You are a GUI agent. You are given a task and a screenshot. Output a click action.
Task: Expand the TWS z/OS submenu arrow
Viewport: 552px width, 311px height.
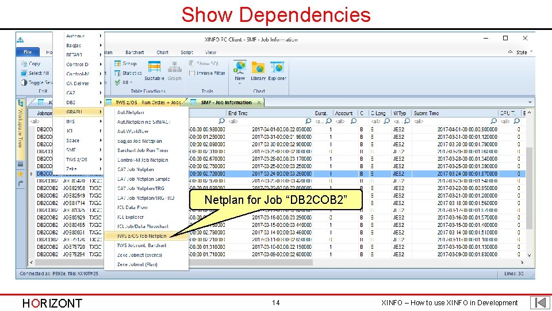[100, 160]
